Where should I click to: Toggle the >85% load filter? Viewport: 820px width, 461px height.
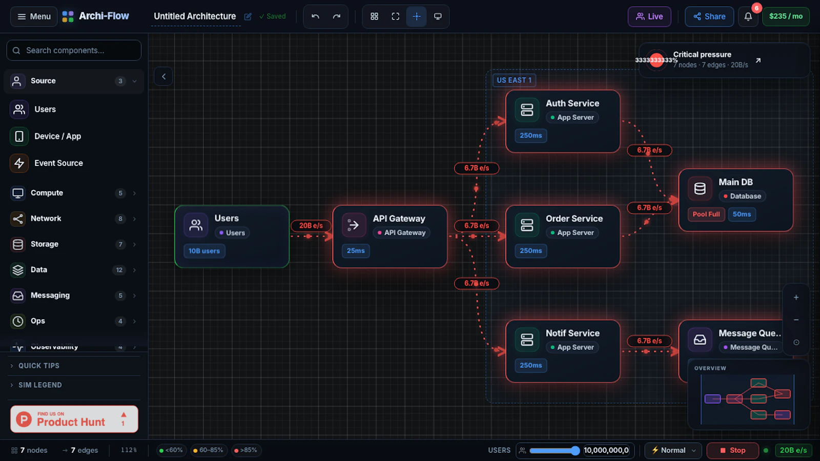[x=246, y=450]
